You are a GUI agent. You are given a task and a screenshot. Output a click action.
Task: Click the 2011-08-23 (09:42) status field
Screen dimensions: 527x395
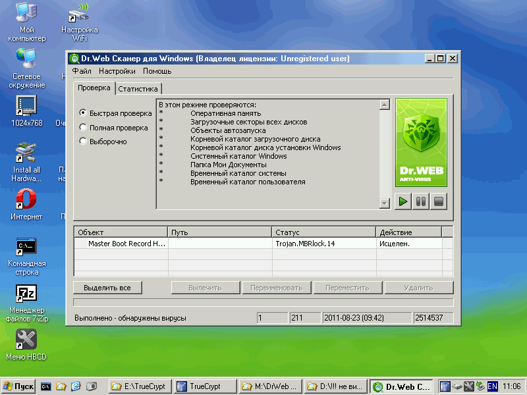tap(368, 318)
